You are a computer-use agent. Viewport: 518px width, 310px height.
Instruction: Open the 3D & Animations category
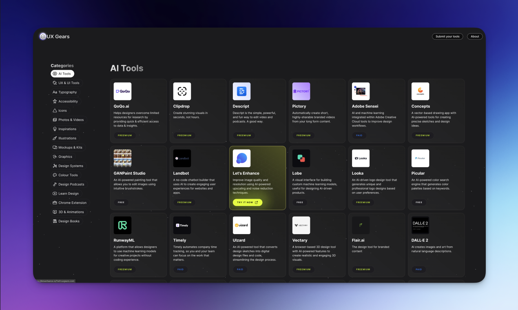point(69,212)
